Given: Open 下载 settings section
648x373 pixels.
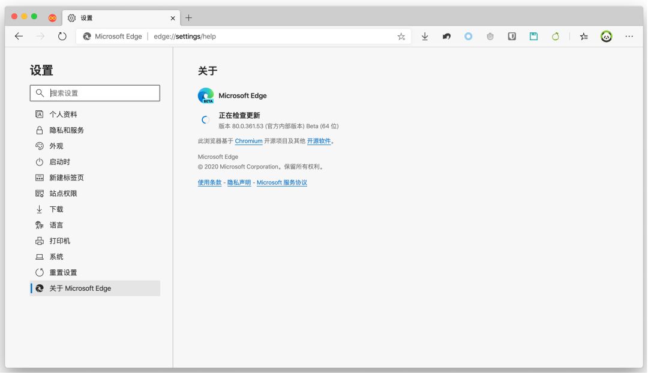Looking at the screenshot, I should pyautogui.click(x=95, y=209).
